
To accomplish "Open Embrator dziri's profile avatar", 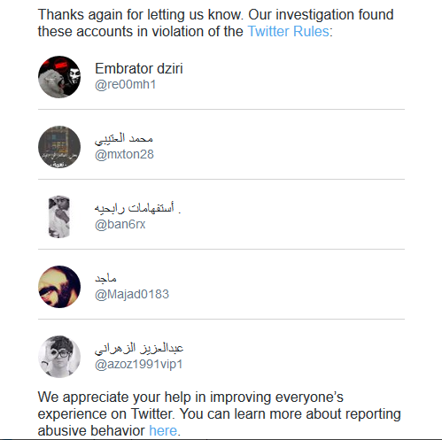I will click(59, 77).
